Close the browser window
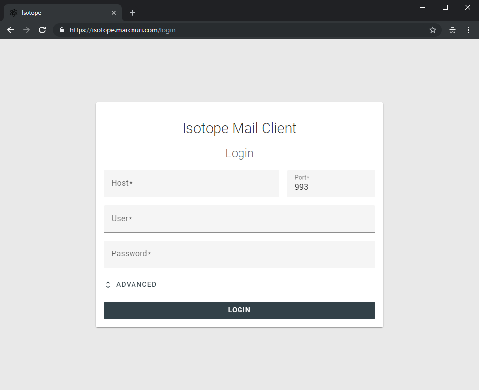Viewport: 479px width, 390px height. (468, 7)
